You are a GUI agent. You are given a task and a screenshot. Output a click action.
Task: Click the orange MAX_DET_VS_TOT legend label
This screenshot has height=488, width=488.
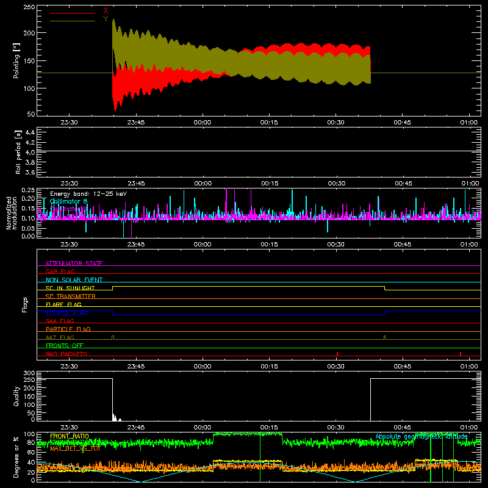click(75, 448)
